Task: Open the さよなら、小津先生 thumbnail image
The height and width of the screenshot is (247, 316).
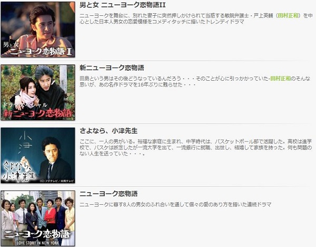Action: pyautogui.click(x=38, y=155)
